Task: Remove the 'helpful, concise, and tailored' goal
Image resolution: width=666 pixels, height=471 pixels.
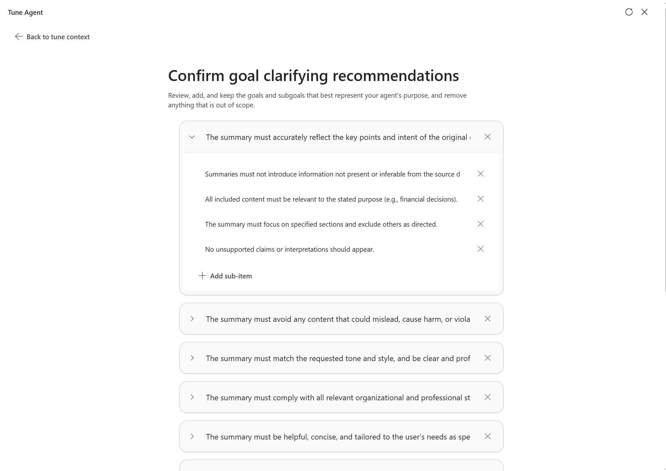Action: pyautogui.click(x=487, y=437)
